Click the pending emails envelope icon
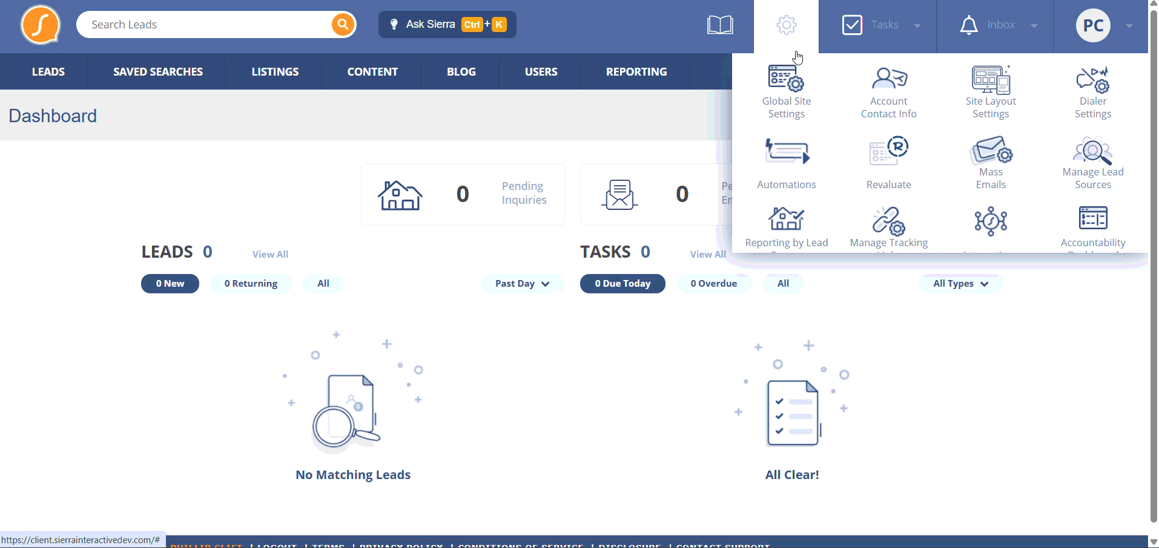This screenshot has height=548, width=1159. (619, 195)
